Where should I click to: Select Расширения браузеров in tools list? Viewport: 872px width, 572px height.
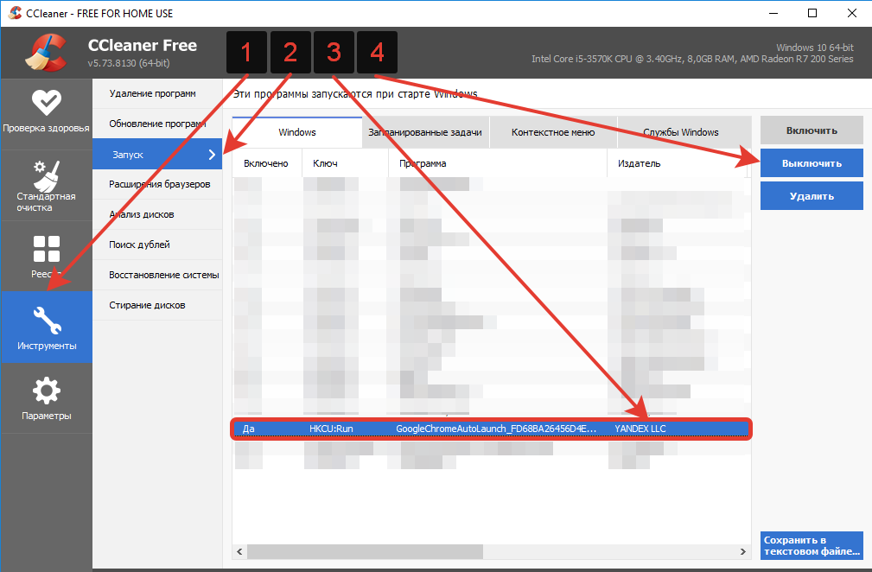click(x=157, y=184)
